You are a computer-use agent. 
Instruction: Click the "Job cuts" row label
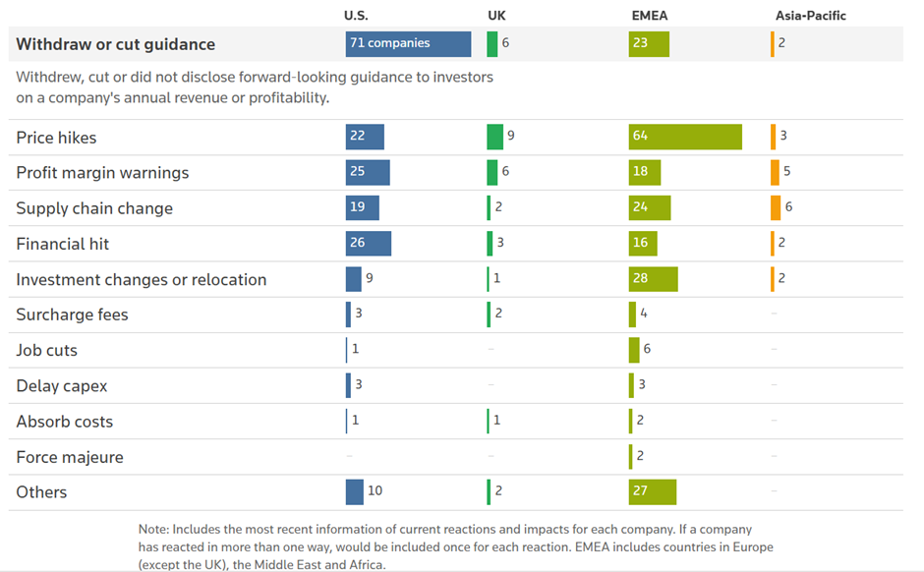coord(46,350)
